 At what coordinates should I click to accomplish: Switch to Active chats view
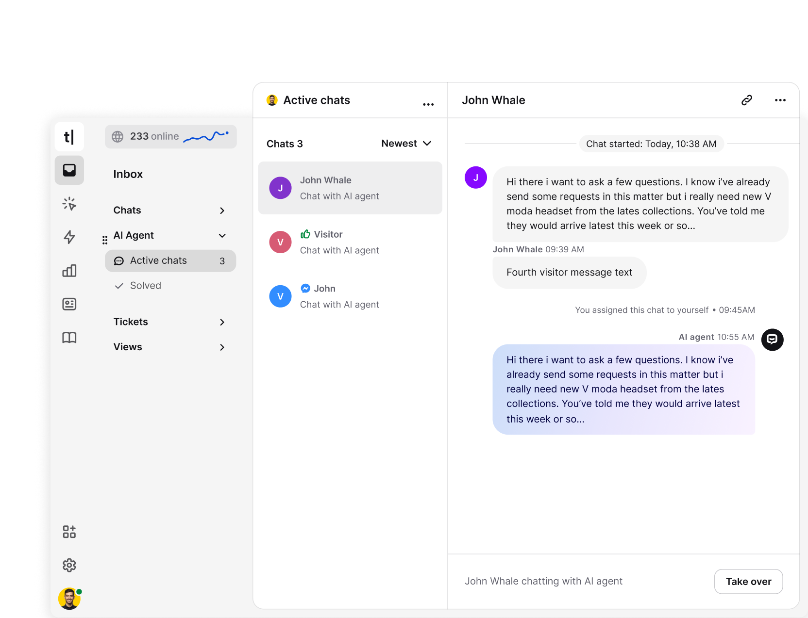click(157, 260)
